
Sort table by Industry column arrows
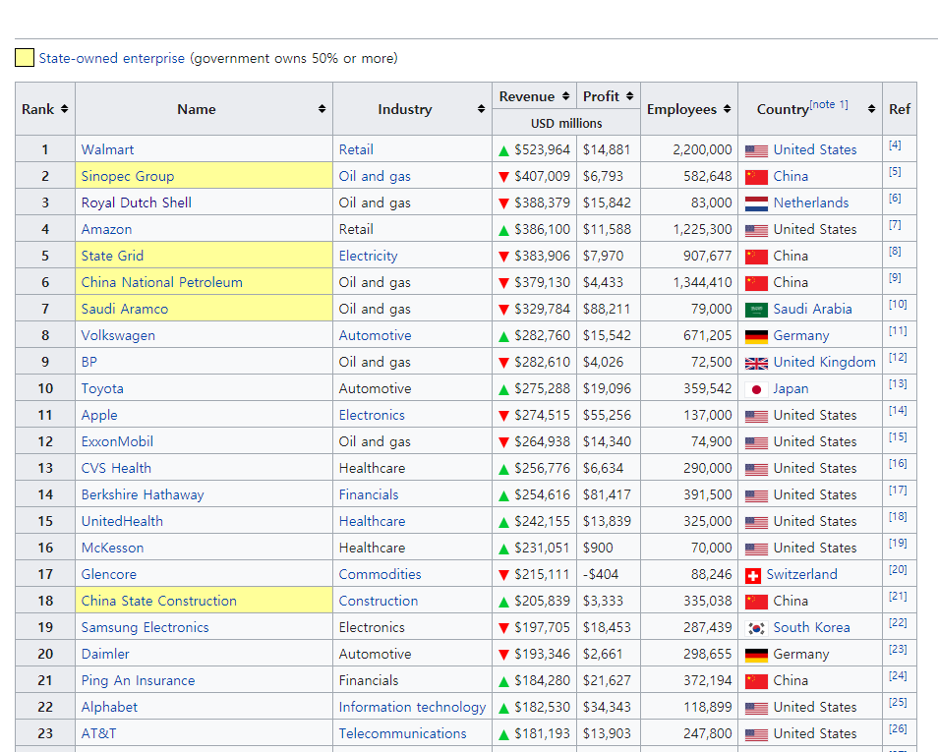click(x=481, y=109)
